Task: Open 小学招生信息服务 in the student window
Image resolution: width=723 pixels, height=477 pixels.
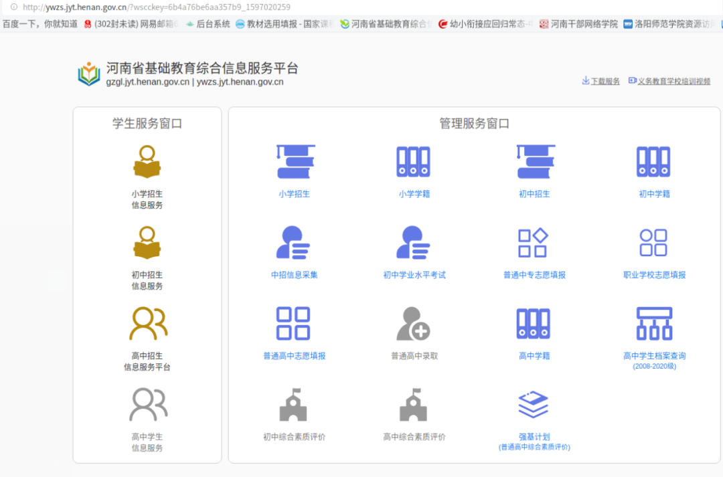Action: pyautogui.click(x=147, y=163)
